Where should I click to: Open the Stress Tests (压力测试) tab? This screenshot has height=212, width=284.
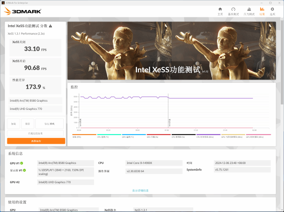(249, 11)
